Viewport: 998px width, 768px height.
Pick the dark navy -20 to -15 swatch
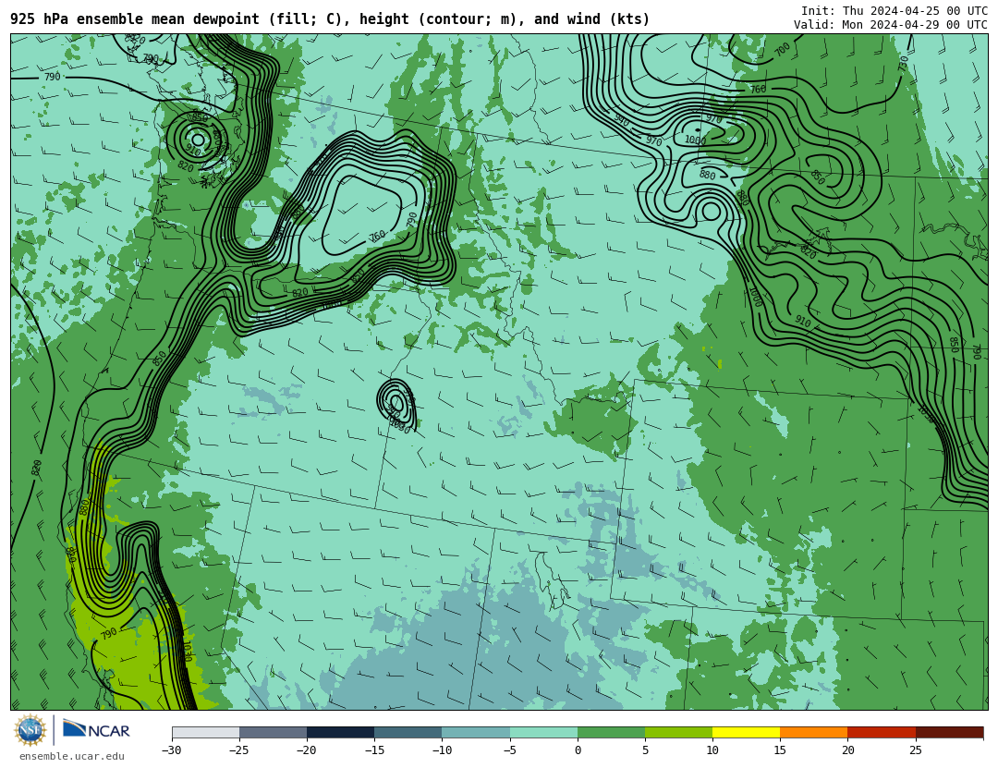click(340, 733)
